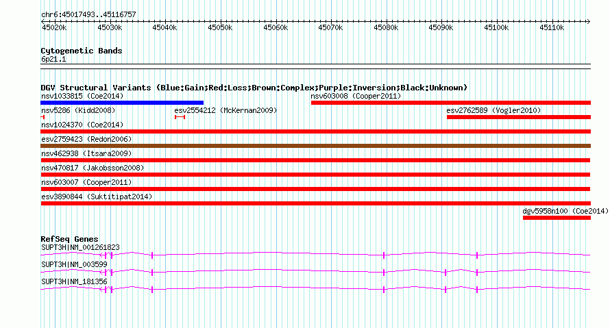The image size is (610, 328).
Task: Click the esv2554212 McKernan2009 small red marker
Action: [x=180, y=117]
